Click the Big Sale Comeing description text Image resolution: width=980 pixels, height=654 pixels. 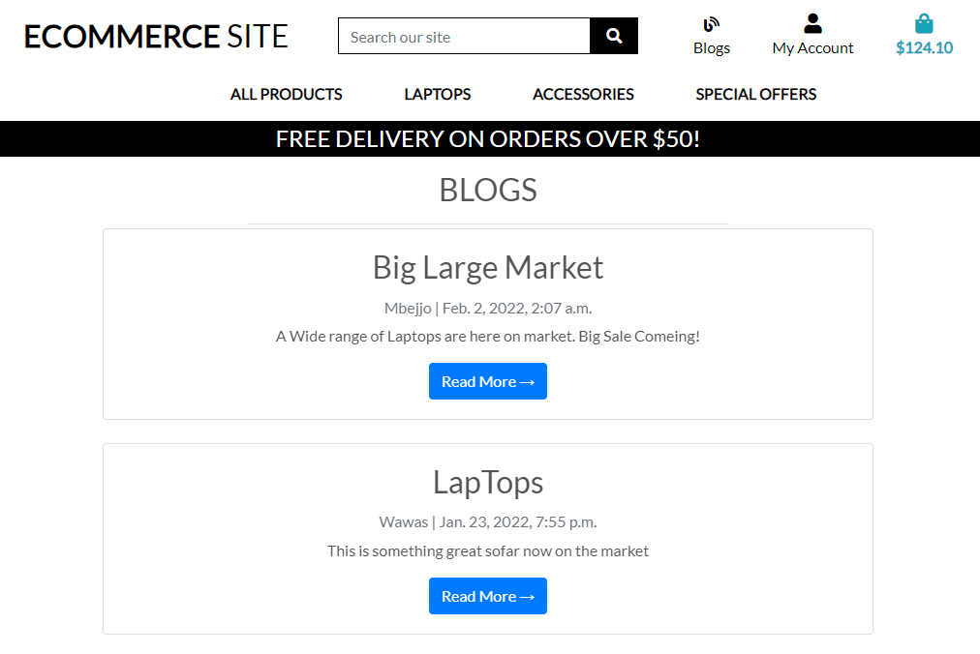coord(488,336)
